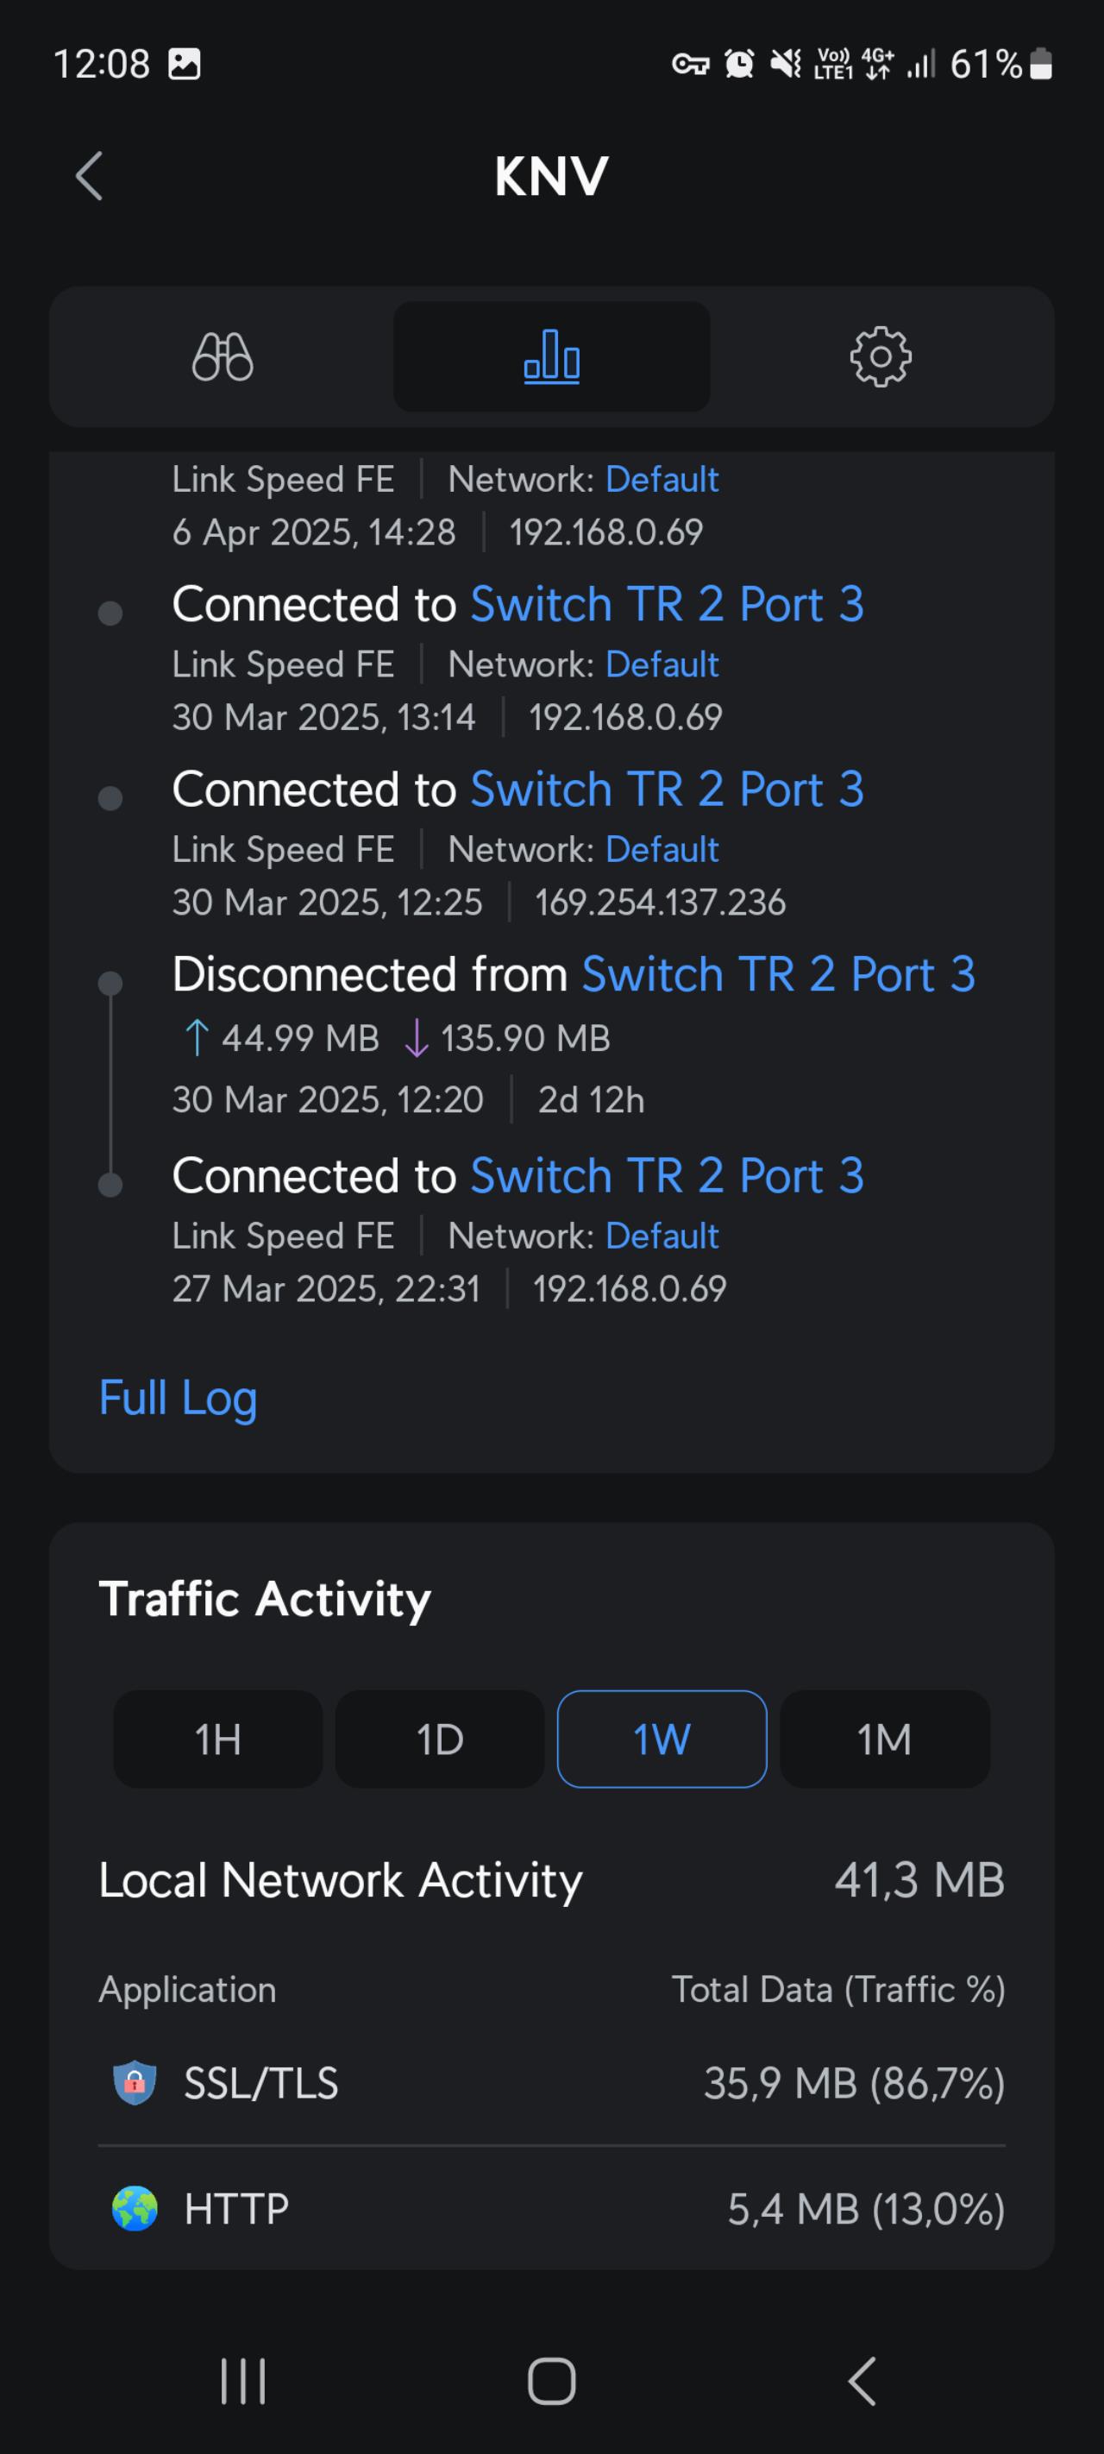Screen dimensions: 1104x2454
Task: Open the gear settings tab
Action: (880, 357)
